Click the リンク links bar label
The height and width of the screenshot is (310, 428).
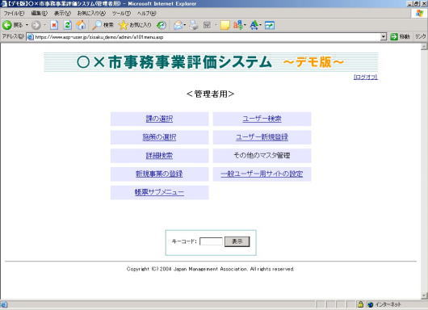421,36
